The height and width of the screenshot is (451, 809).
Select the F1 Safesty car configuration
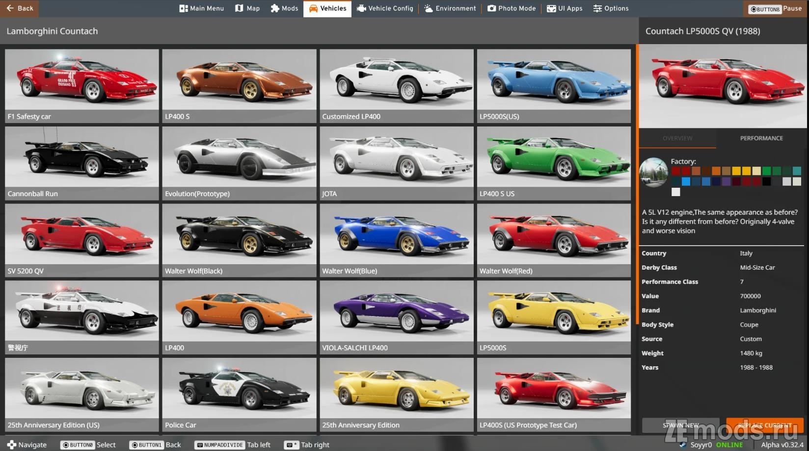82,86
